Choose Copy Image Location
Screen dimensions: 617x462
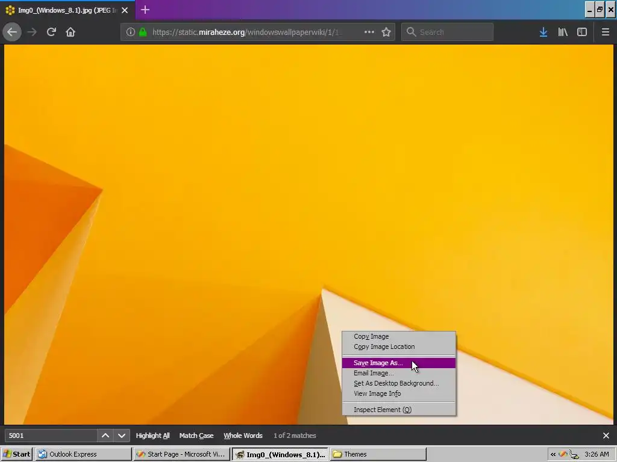point(399,346)
